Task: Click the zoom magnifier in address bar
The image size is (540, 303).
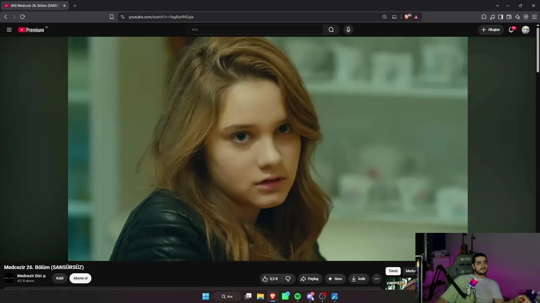Action: pyautogui.click(x=384, y=17)
